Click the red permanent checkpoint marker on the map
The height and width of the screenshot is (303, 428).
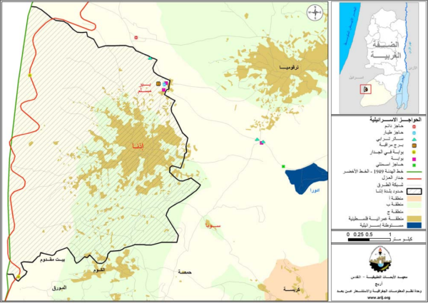pos(134,37)
